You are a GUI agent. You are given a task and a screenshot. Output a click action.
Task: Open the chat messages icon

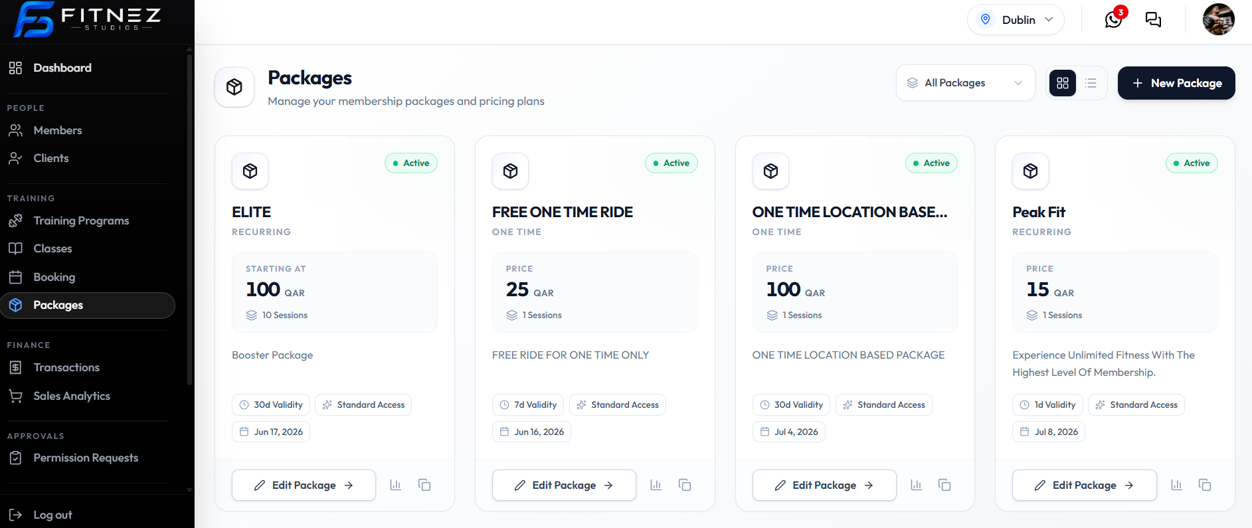pyautogui.click(x=1153, y=20)
